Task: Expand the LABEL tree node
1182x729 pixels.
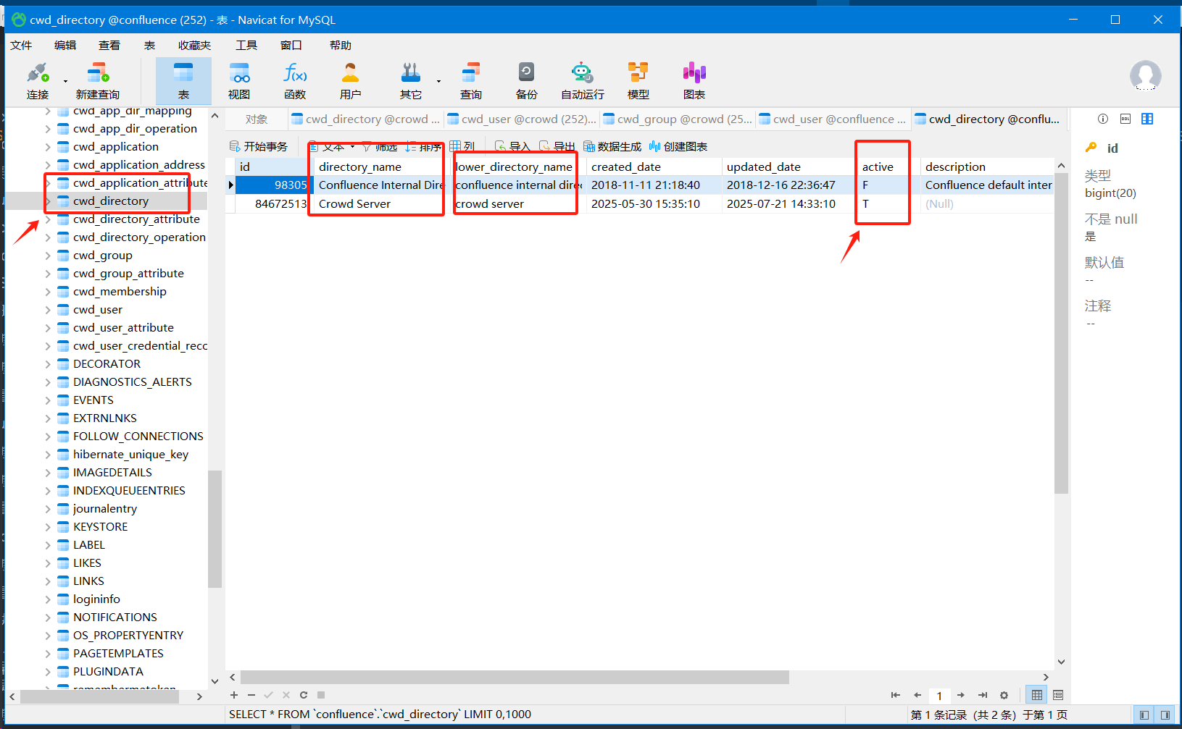Action: coord(48,545)
